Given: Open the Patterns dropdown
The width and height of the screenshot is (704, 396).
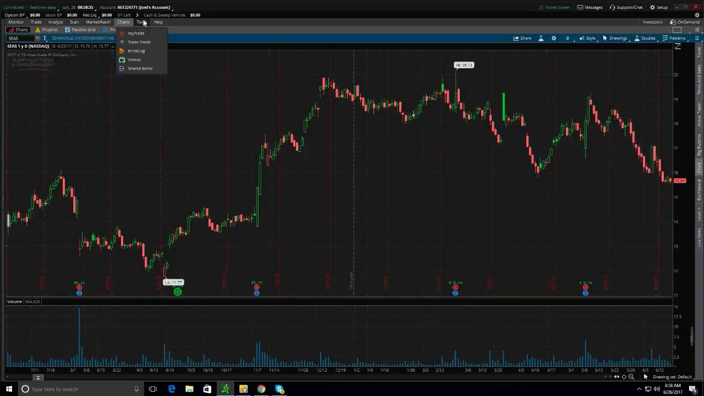Looking at the screenshot, I should (674, 38).
